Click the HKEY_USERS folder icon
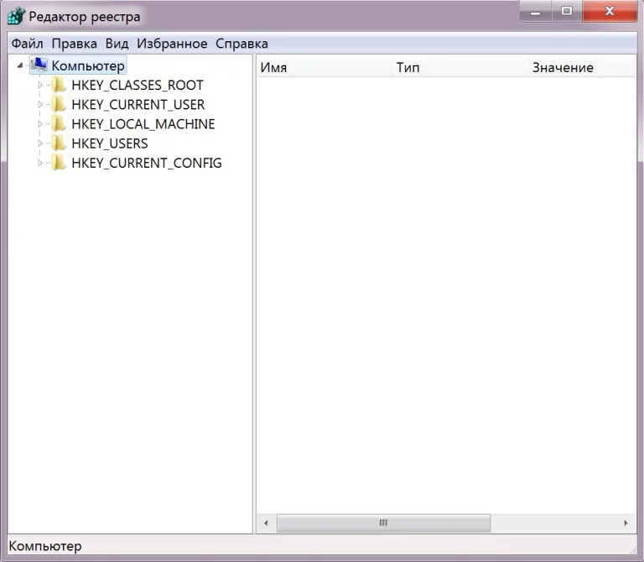Image resolution: width=644 pixels, height=562 pixels. 59,143
